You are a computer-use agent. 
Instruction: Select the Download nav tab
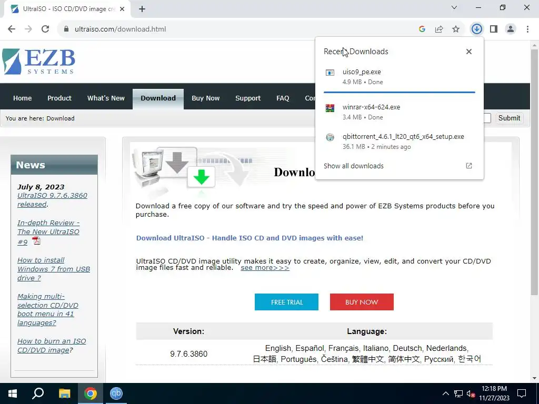point(158,99)
